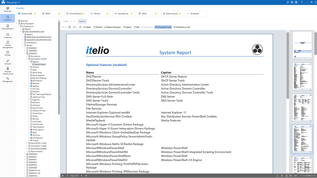Collapse the Servers tree node

pyautogui.click(x=23, y=45)
